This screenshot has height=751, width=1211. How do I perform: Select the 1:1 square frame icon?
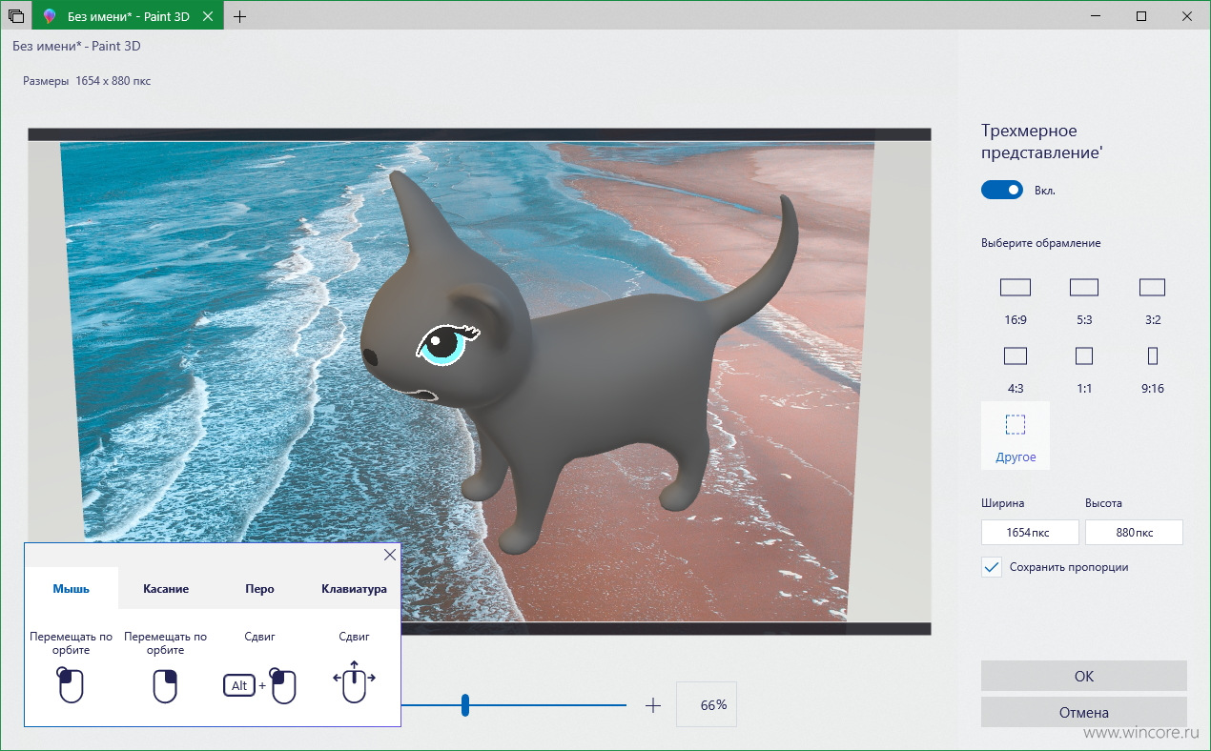click(x=1084, y=355)
